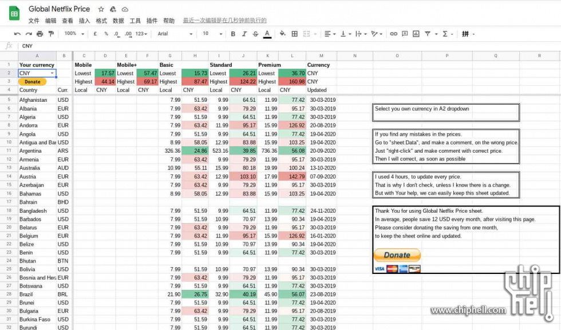Click the Select you own currency note

point(446,113)
